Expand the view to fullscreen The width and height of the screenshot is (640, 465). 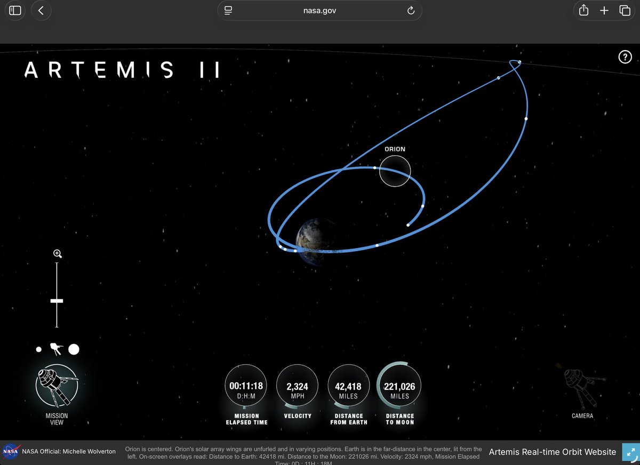pyautogui.click(x=631, y=452)
